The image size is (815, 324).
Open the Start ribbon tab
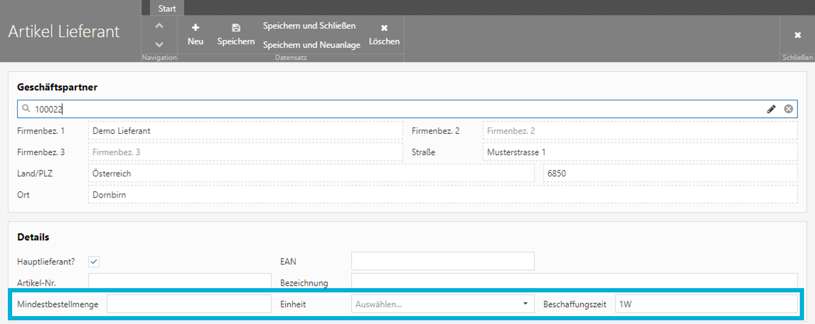point(167,9)
